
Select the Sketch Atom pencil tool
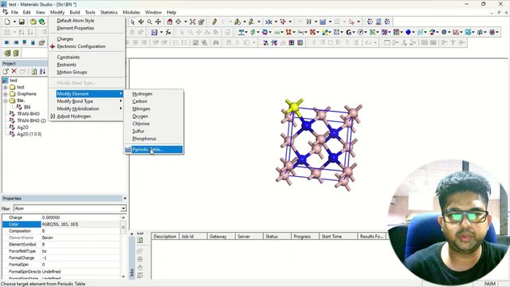click(214, 22)
